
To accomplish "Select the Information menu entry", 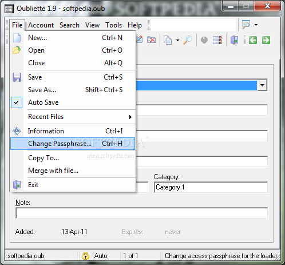I will point(73,131).
